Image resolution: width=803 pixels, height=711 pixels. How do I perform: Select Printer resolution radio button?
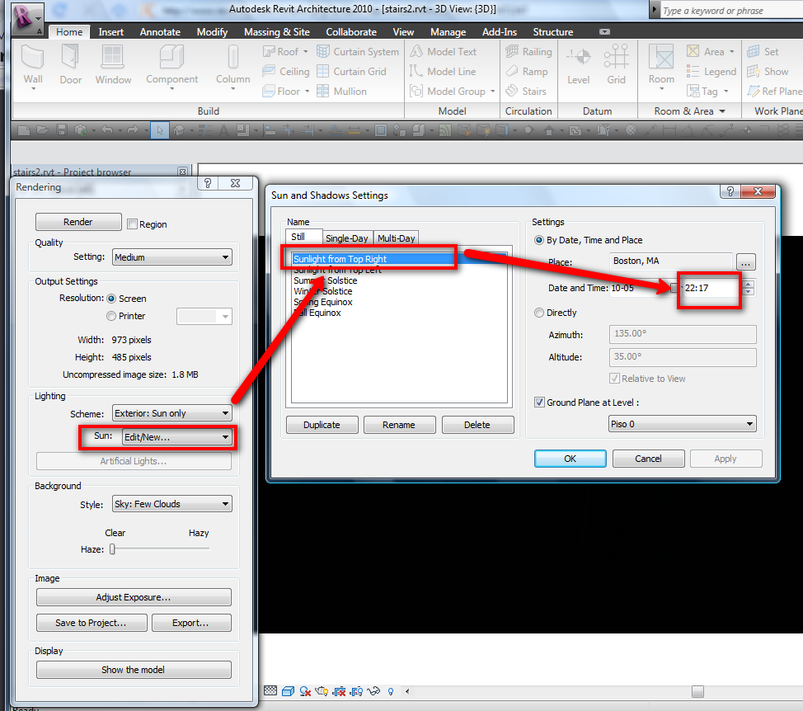[x=111, y=316]
